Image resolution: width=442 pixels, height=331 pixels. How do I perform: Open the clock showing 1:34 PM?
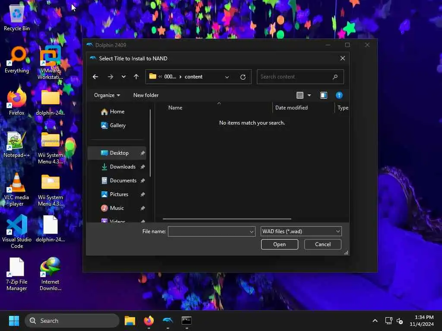(422, 321)
